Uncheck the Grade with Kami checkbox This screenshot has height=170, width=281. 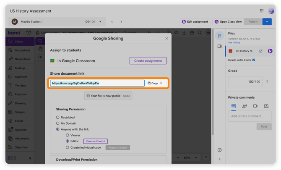point(254,60)
